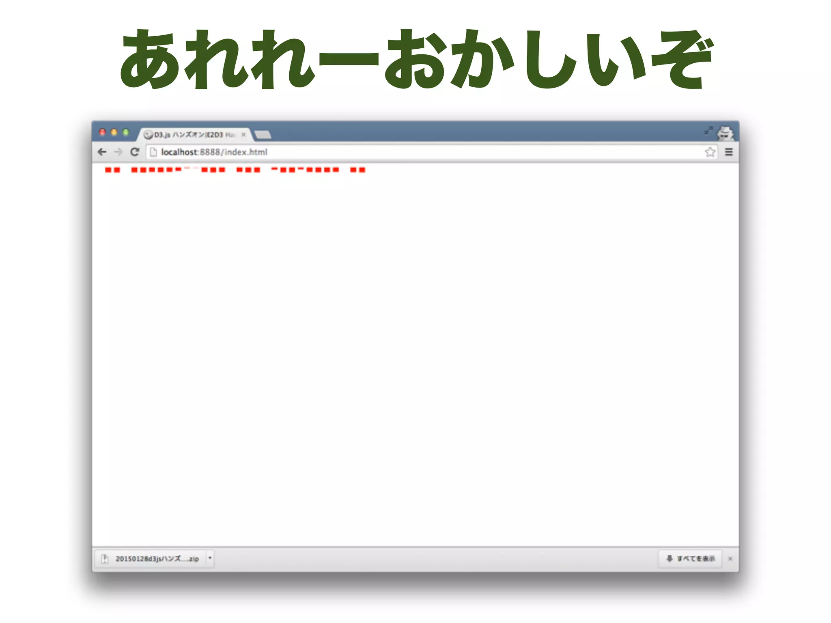Click the page icon in address bar

tap(153, 152)
